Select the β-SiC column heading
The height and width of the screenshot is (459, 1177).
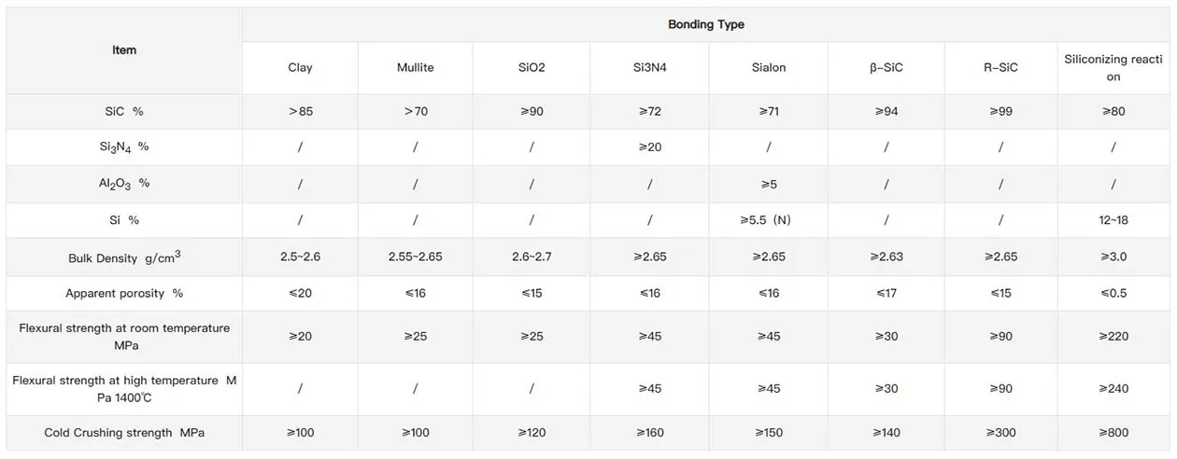point(886,67)
